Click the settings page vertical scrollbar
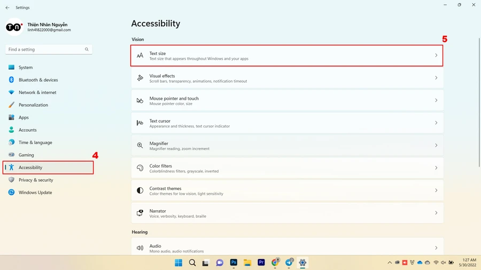The height and width of the screenshot is (270, 481). tap(479, 102)
